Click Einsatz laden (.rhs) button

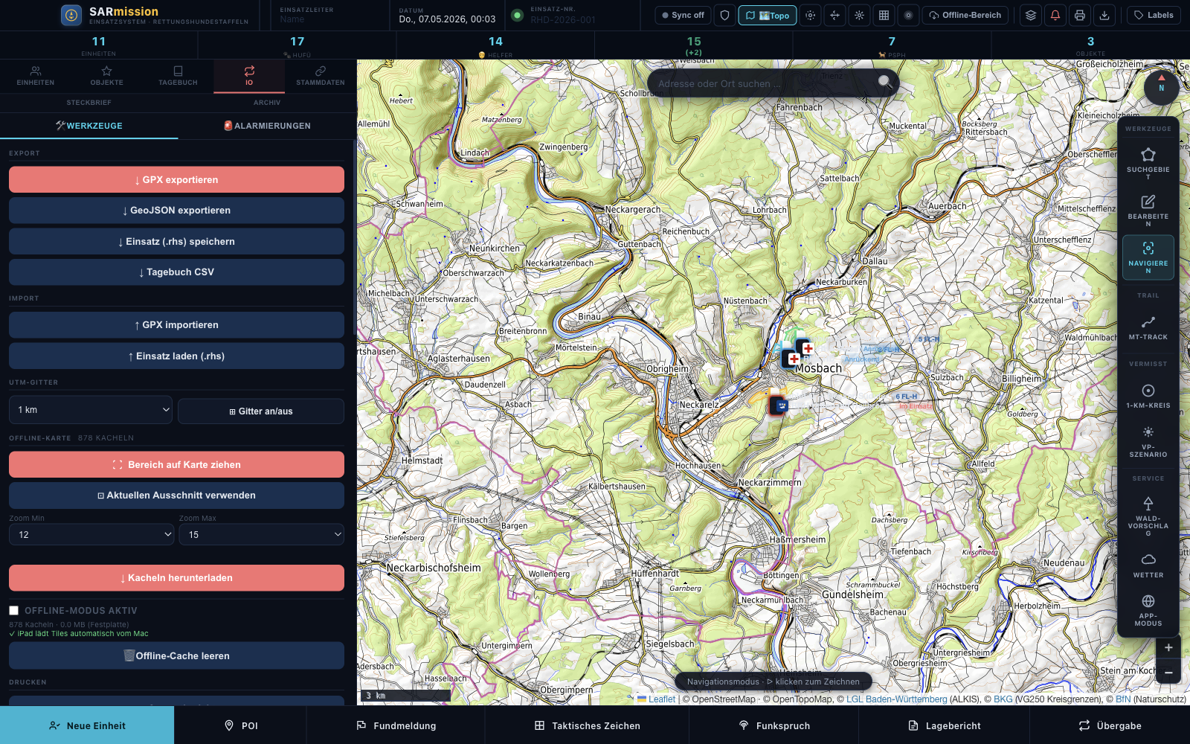176,356
